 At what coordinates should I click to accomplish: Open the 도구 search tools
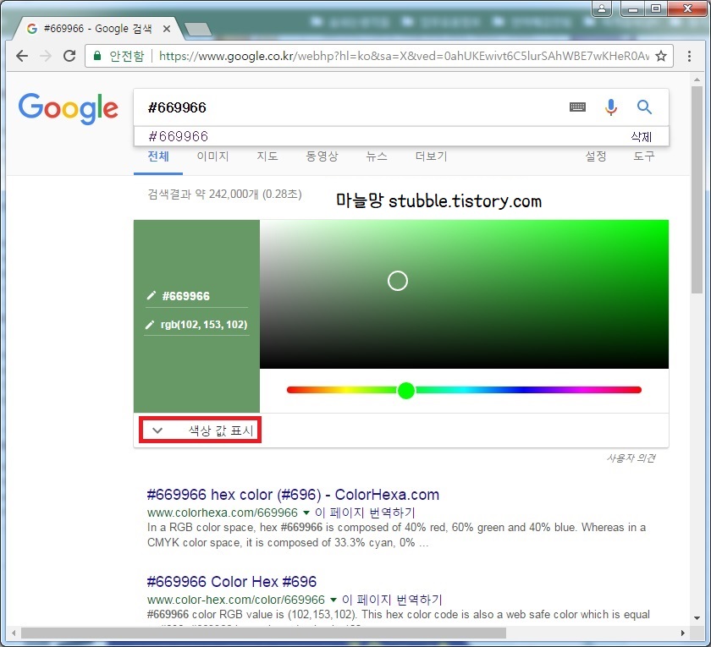click(644, 156)
